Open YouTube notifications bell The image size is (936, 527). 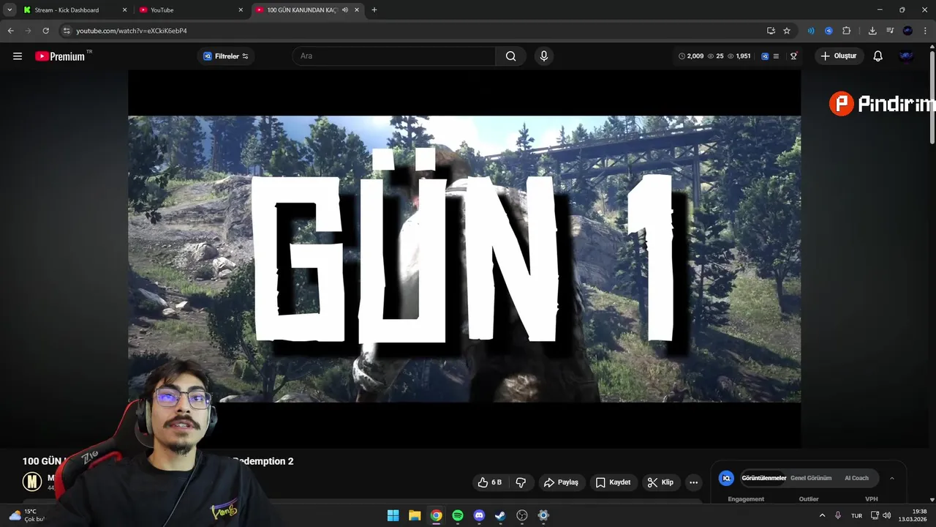click(878, 56)
